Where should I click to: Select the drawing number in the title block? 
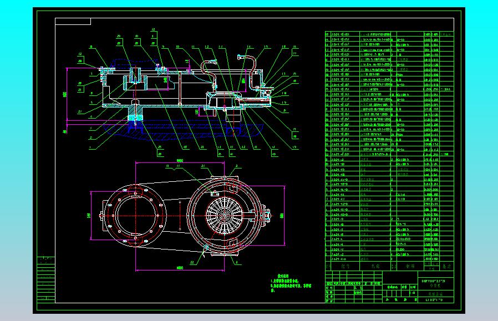434,300
